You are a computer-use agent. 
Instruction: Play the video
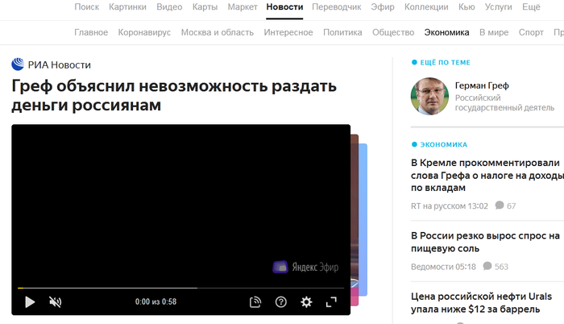coord(30,302)
